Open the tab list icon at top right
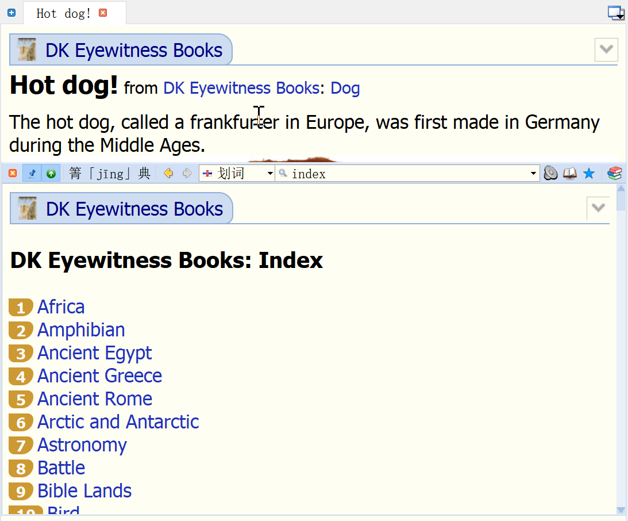Viewport: 628px width, 521px height. [616, 13]
